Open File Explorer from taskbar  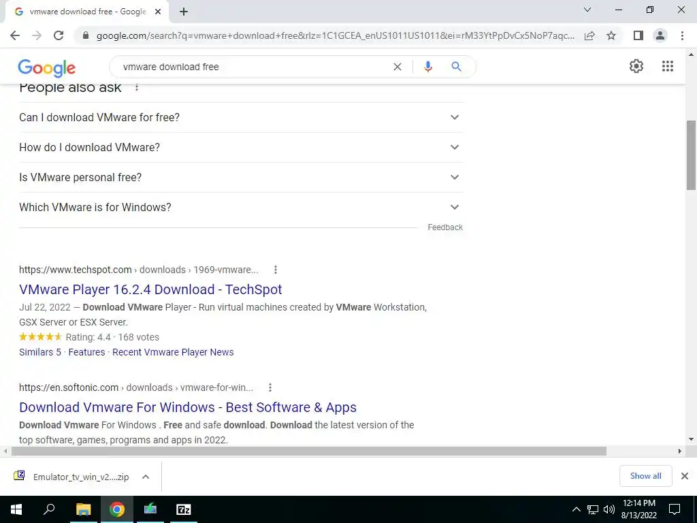point(83,509)
